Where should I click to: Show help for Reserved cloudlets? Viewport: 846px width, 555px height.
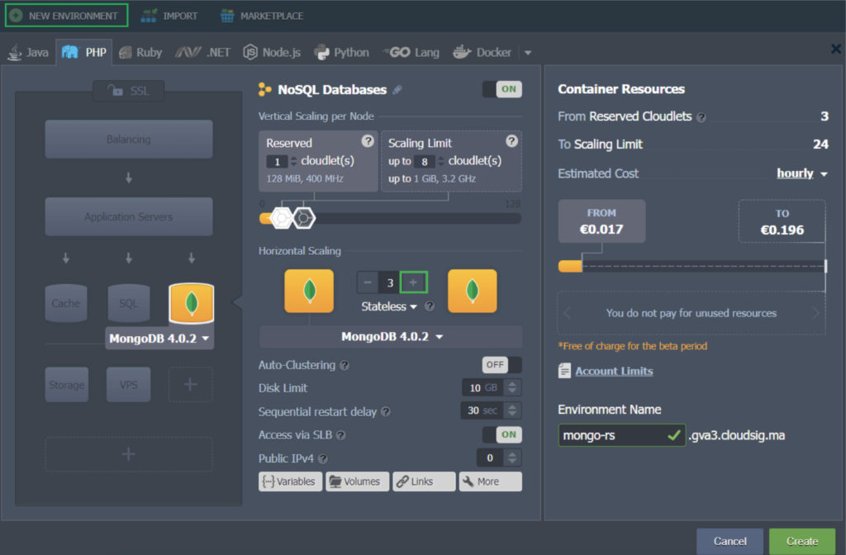pos(368,140)
